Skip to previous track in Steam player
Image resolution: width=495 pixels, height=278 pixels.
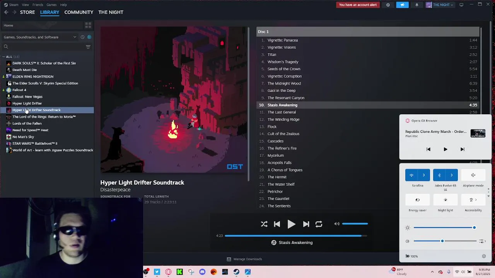point(277,224)
